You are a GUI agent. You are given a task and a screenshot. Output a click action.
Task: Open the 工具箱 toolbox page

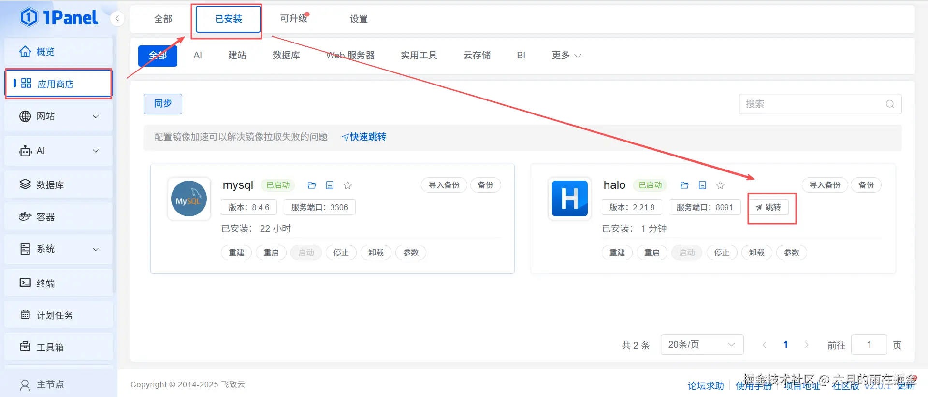coord(58,347)
